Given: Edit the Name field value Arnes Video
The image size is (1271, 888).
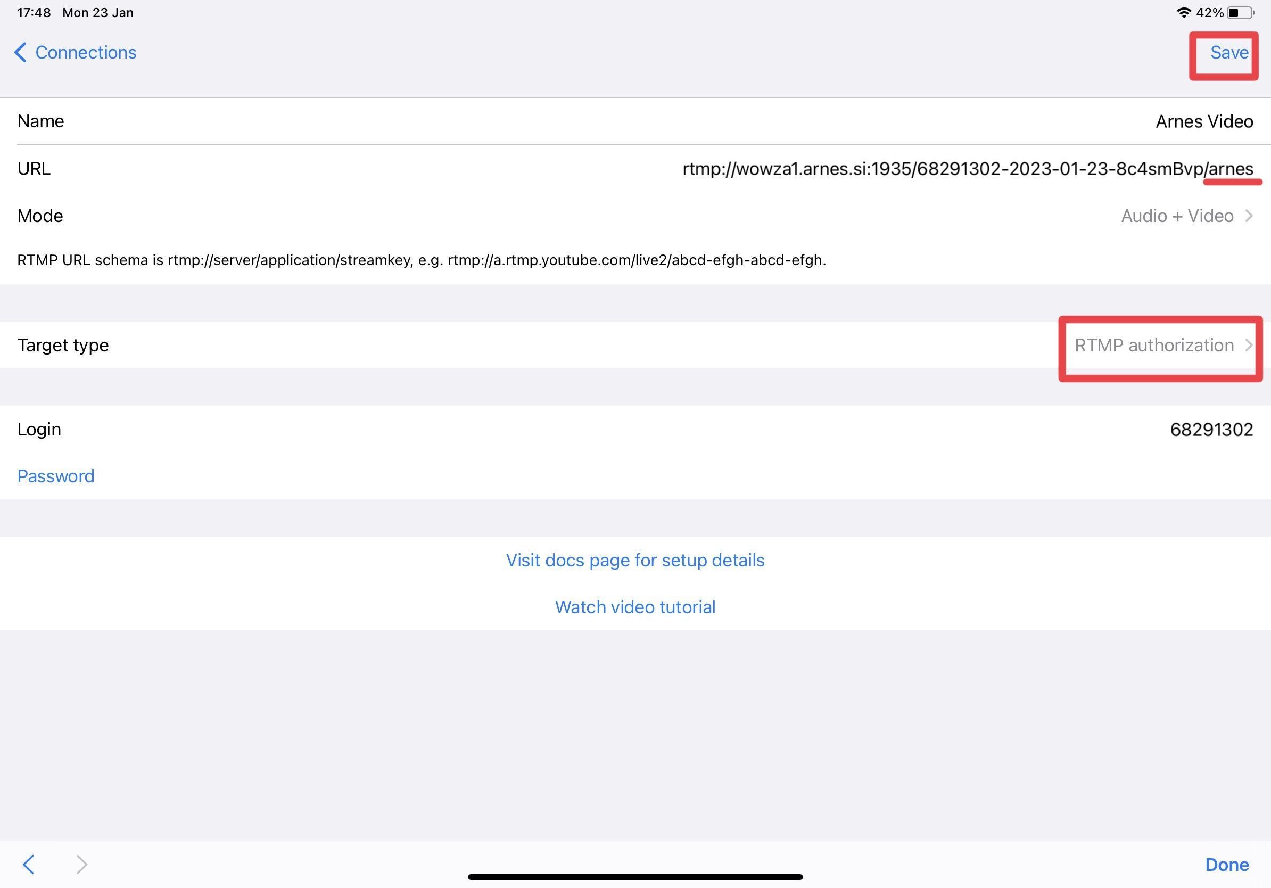Looking at the screenshot, I should coord(1204,121).
